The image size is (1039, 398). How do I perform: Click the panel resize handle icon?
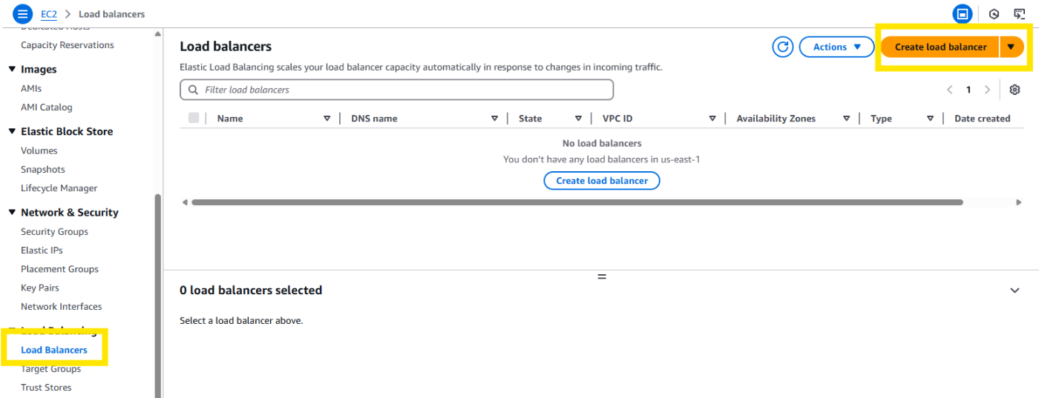pos(602,276)
